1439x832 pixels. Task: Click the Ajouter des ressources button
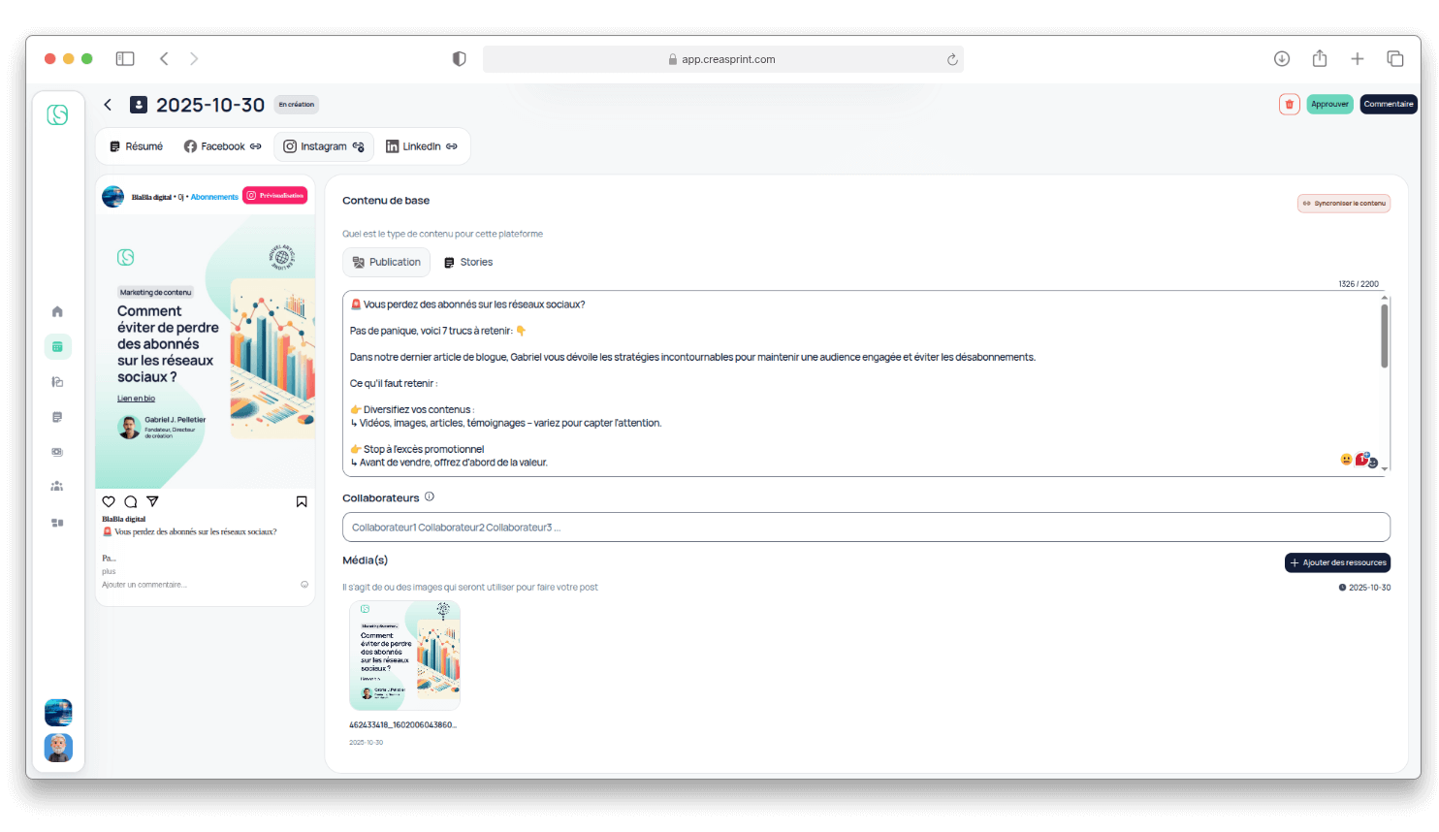pos(1337,562)
